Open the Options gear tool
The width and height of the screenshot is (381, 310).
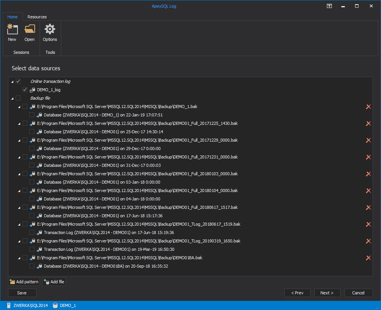pos(50,29)
